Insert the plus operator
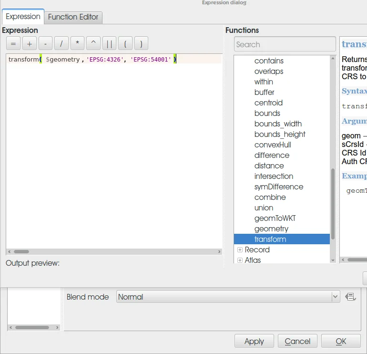 29,44
